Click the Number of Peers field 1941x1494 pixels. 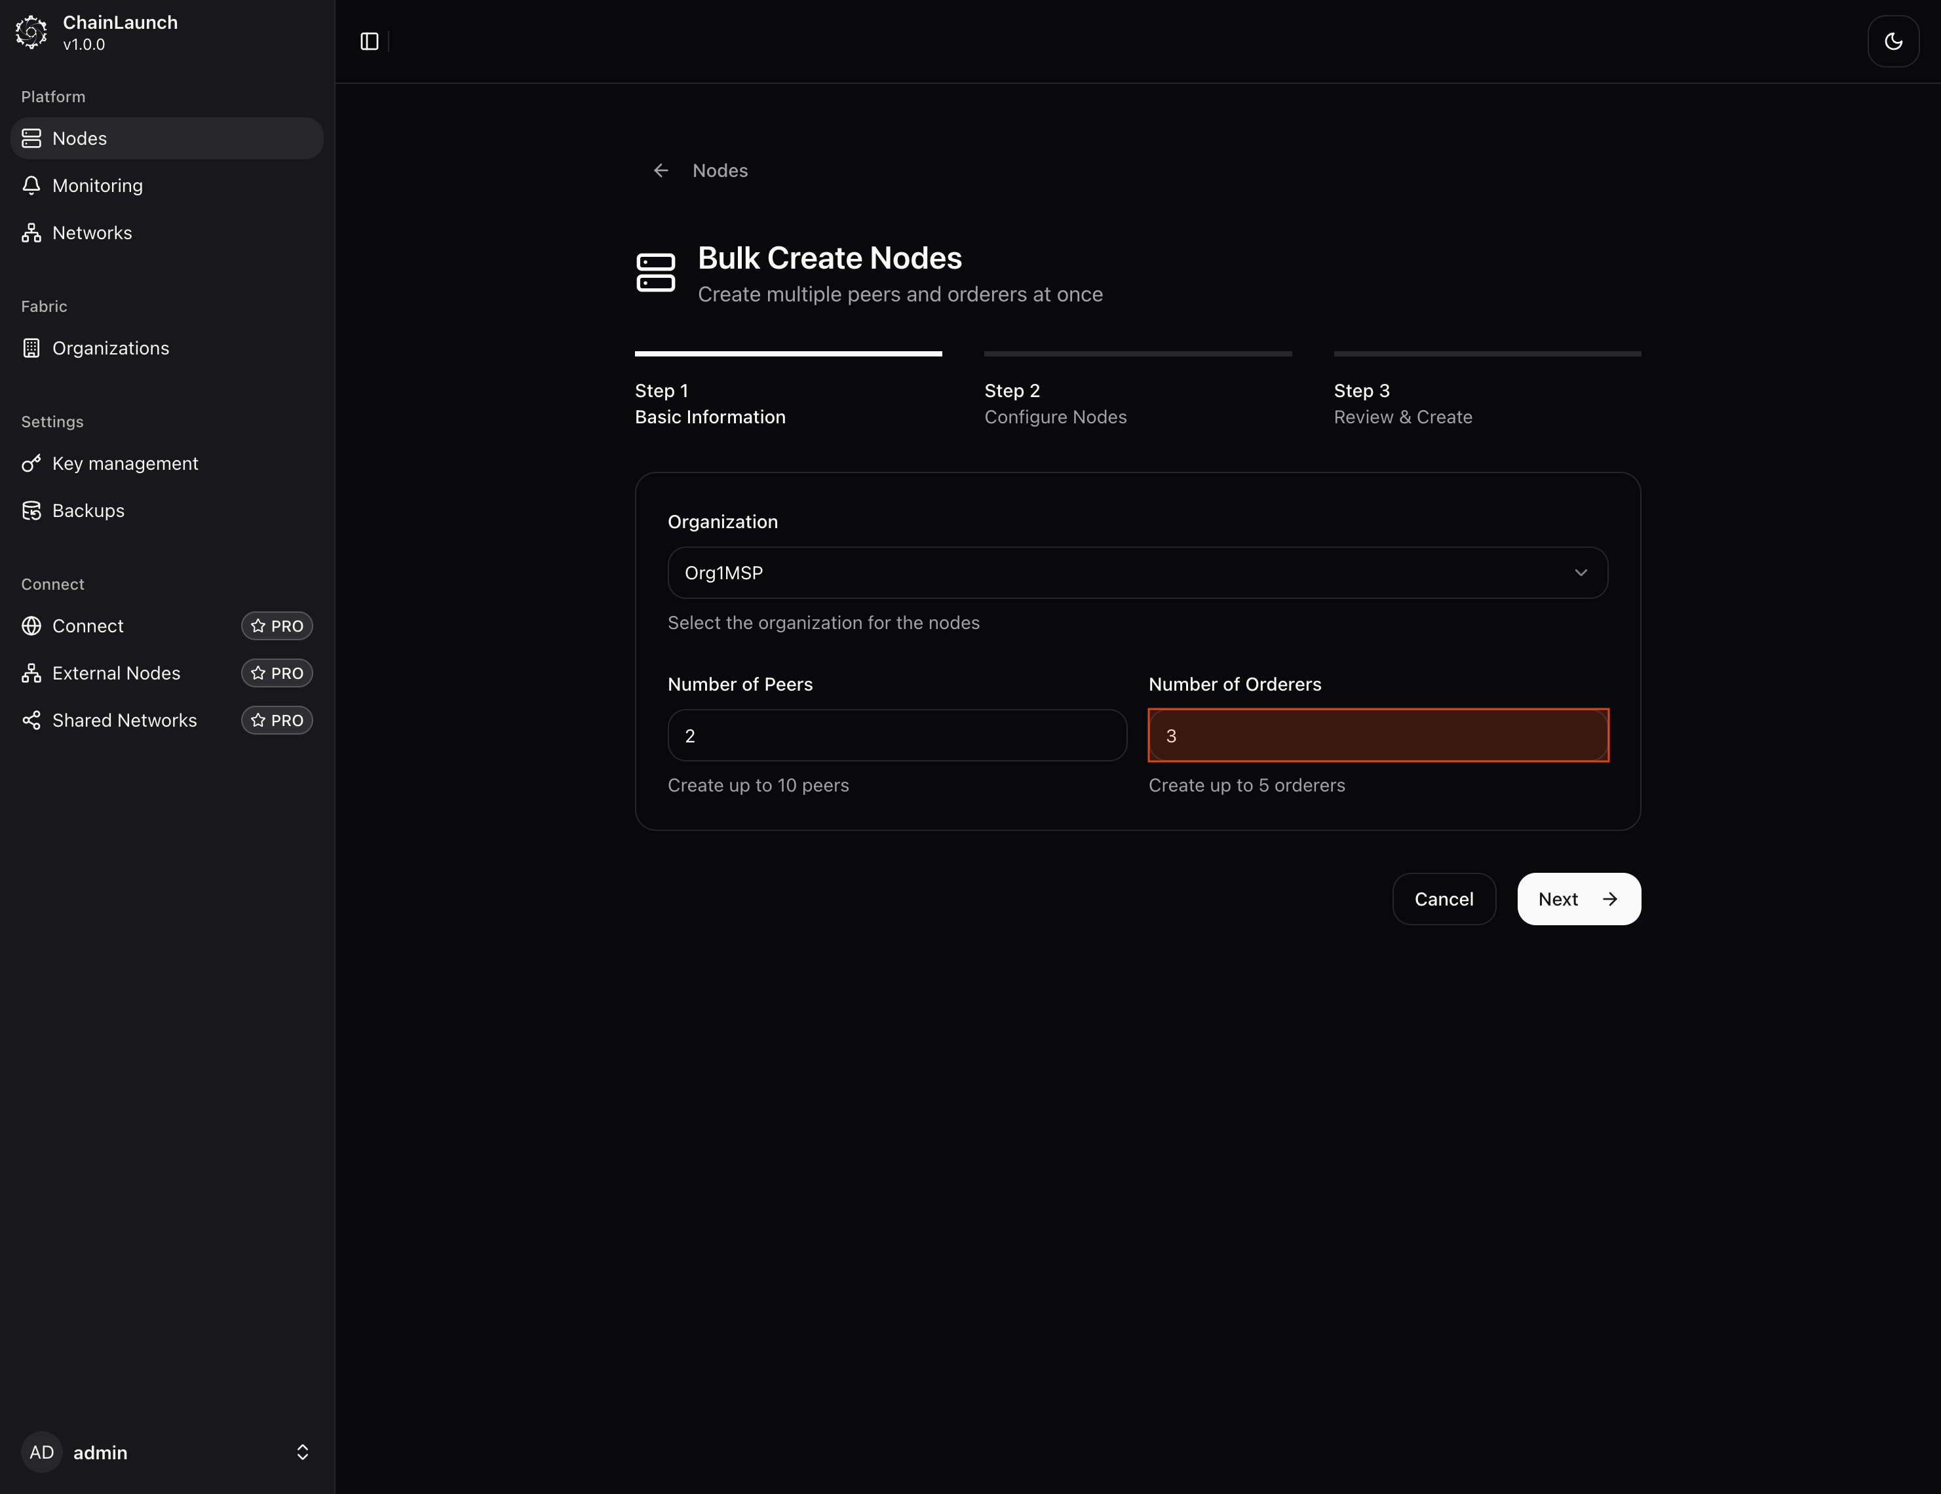pyautogui.click(x=896, y=736)
